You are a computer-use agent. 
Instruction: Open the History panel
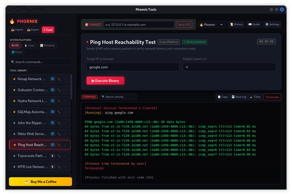tap(236, 24)
